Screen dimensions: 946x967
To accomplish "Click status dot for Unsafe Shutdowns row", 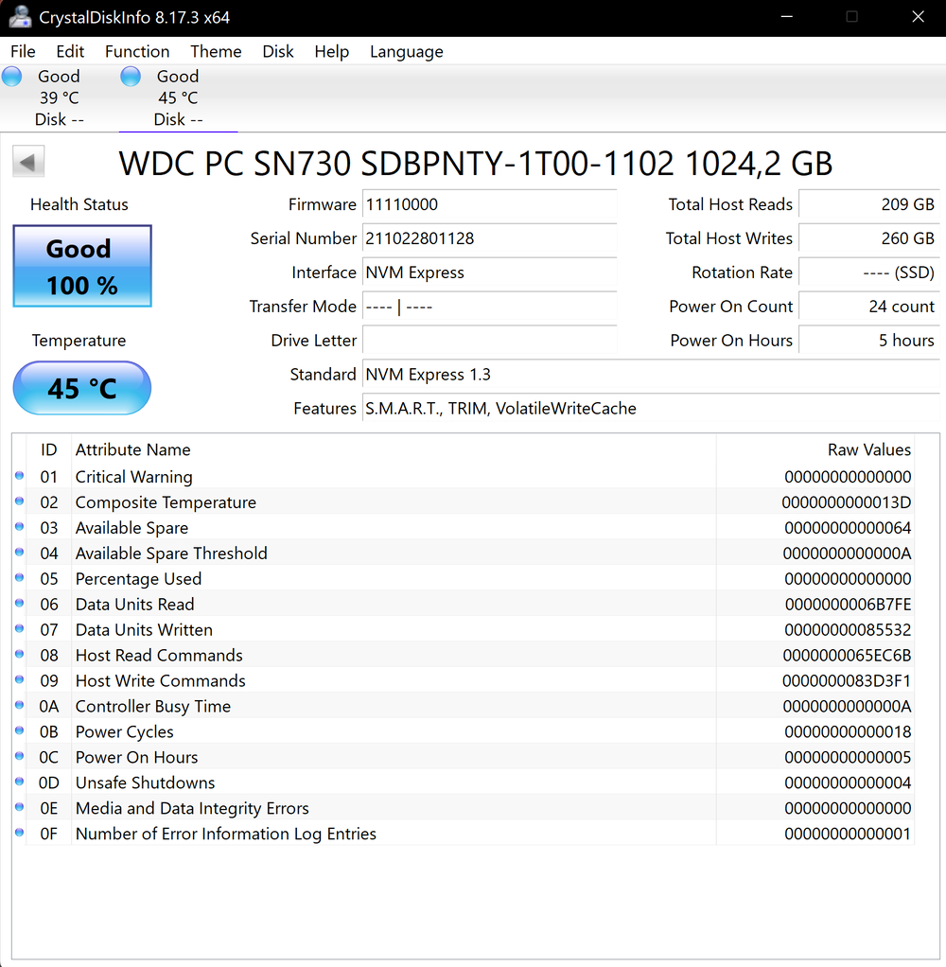I will (x=19, y=782).
